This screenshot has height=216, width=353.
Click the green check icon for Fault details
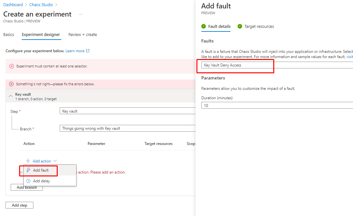pos(204,27)
